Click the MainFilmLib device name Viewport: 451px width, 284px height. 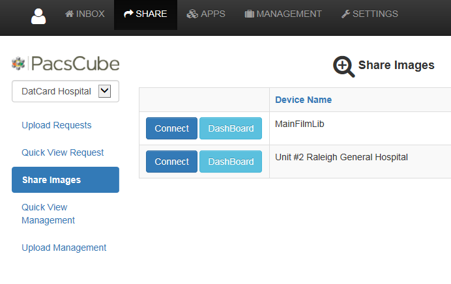(299, 124)
